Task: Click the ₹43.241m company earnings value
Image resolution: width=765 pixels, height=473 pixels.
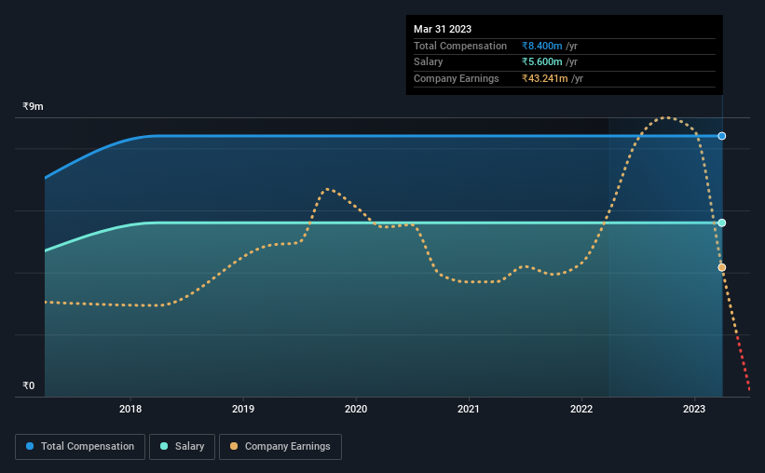Action: coord(544,78)
